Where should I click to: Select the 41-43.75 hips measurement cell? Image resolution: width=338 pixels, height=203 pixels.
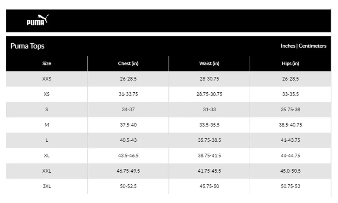[290, 140]
